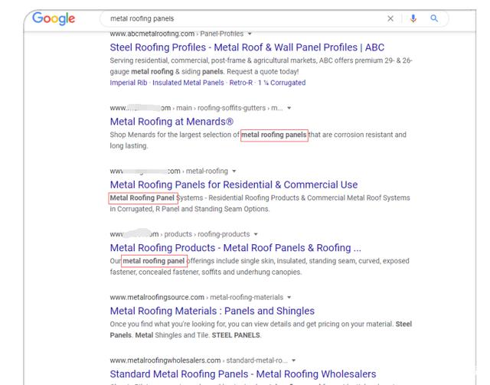Screen dimensions: 490x385
Task: Click the www.metalroofingwholesalers.com URL text
Action: point(165,361)
